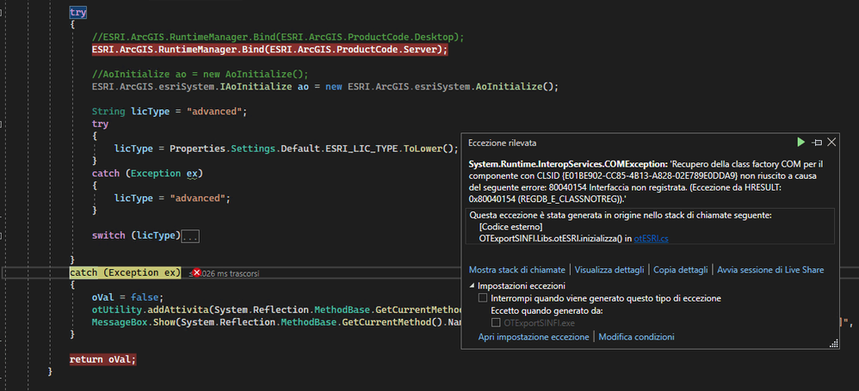The height and width of the screenshot is (391, 859).
Task: Open Apri impostazione eccezione link
Action: pos(534,337)
